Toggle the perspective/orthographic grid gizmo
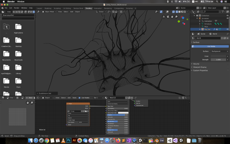The height and width of the screenshot is (144, 230). (164, 16)
